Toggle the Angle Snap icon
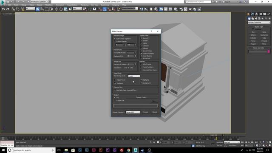Image resolution: width=272 pixels, height=153 pixels. click(x=105, y=9)
